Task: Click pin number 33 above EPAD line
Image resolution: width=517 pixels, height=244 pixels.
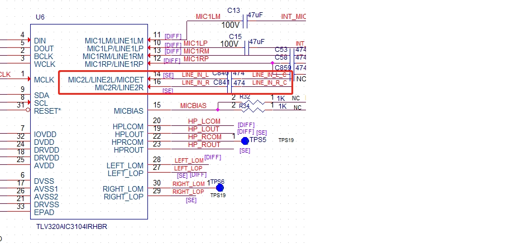Action: pyautogui.click(x=21, y=207)
